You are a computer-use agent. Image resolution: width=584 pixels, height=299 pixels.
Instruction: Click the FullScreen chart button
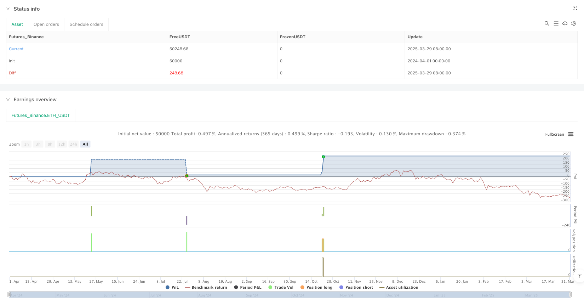pyautogui.click(x=554, y=134)
